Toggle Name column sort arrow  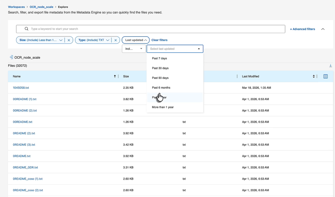click(x=115, y=76)
